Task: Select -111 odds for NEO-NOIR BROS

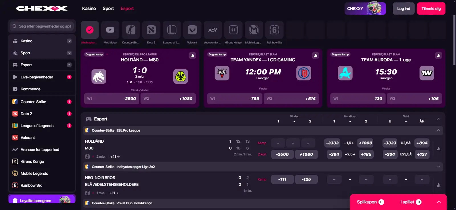Action: click(282, 179)
